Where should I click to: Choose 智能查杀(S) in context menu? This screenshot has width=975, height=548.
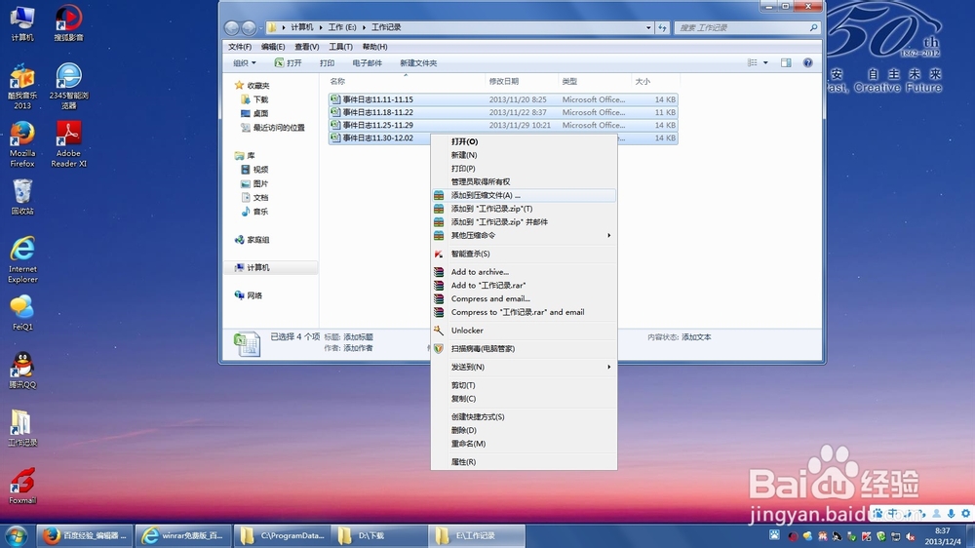[x=524, y=254]
